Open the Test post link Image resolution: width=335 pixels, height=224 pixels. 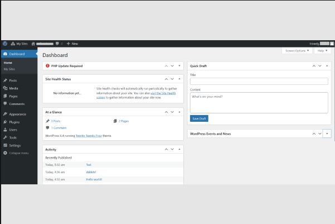[89, 165]
